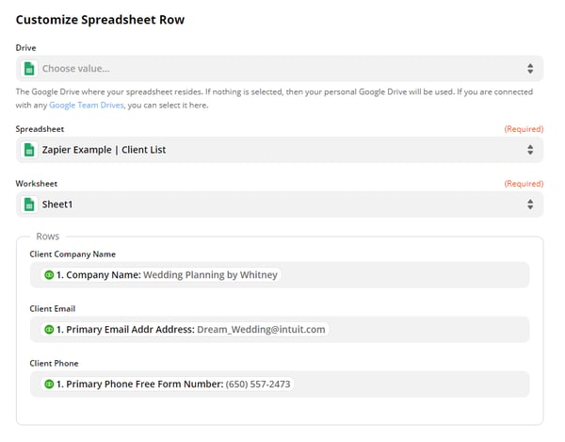Open the Google Team Drives link
This screenshot has width=565, height=442.
87,106
